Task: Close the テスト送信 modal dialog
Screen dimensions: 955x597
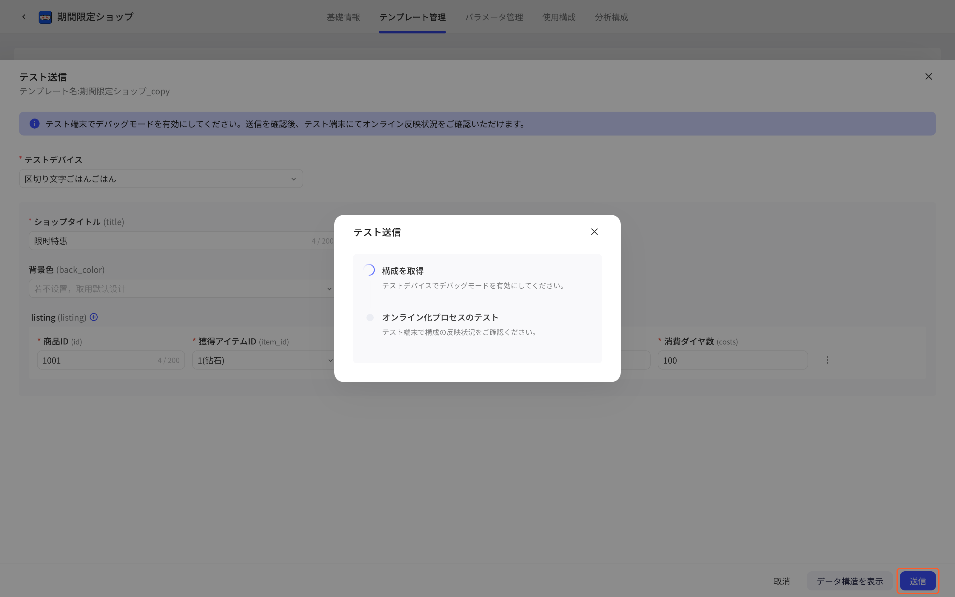Action: [x=594, y=232]
